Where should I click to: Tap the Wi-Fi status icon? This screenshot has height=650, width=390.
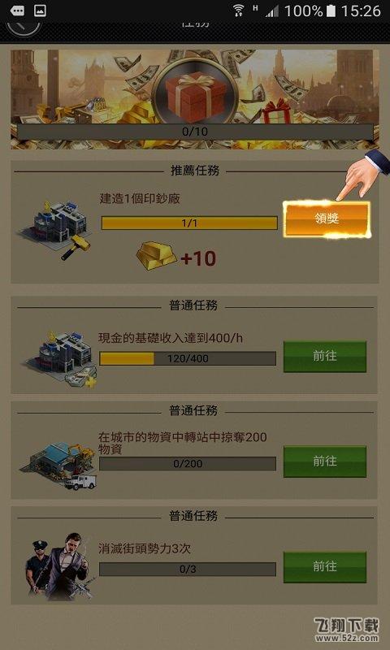(x=238, y=11)
